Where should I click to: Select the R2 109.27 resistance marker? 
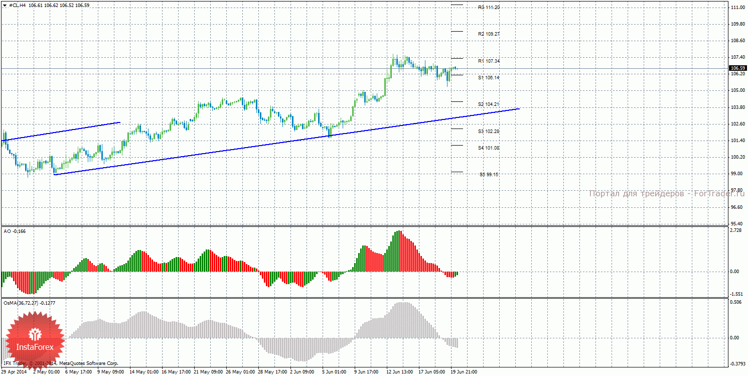[x=489, y=34]
